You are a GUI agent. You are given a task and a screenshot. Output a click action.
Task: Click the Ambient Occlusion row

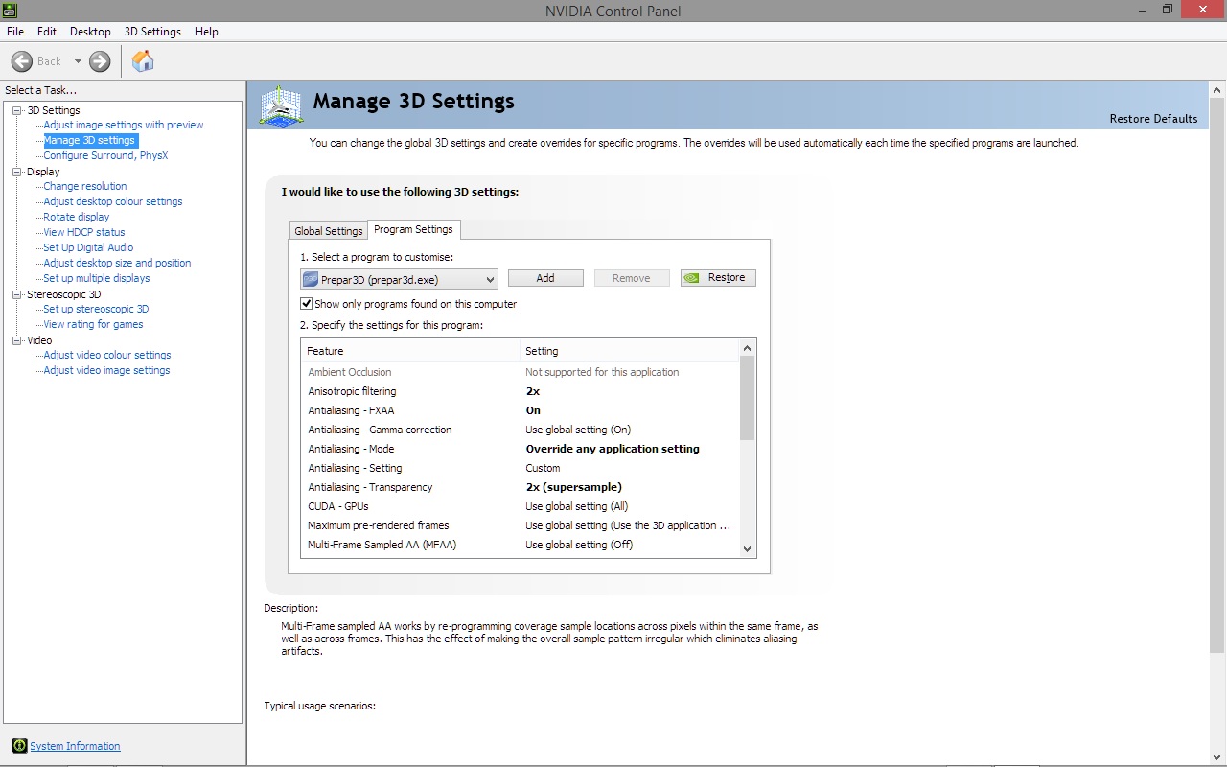click(x=521, y=372)
